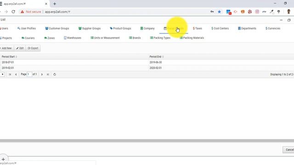Open the Currencies tab

[273, 28]
